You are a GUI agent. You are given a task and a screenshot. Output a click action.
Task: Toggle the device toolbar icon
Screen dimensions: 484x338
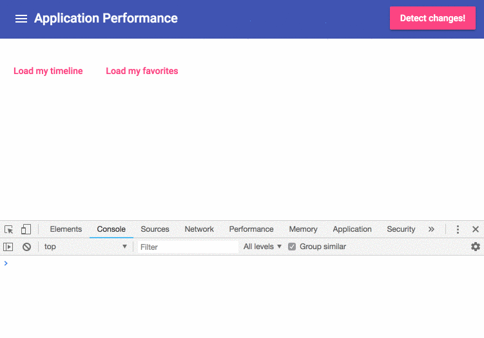click(26, 229)
